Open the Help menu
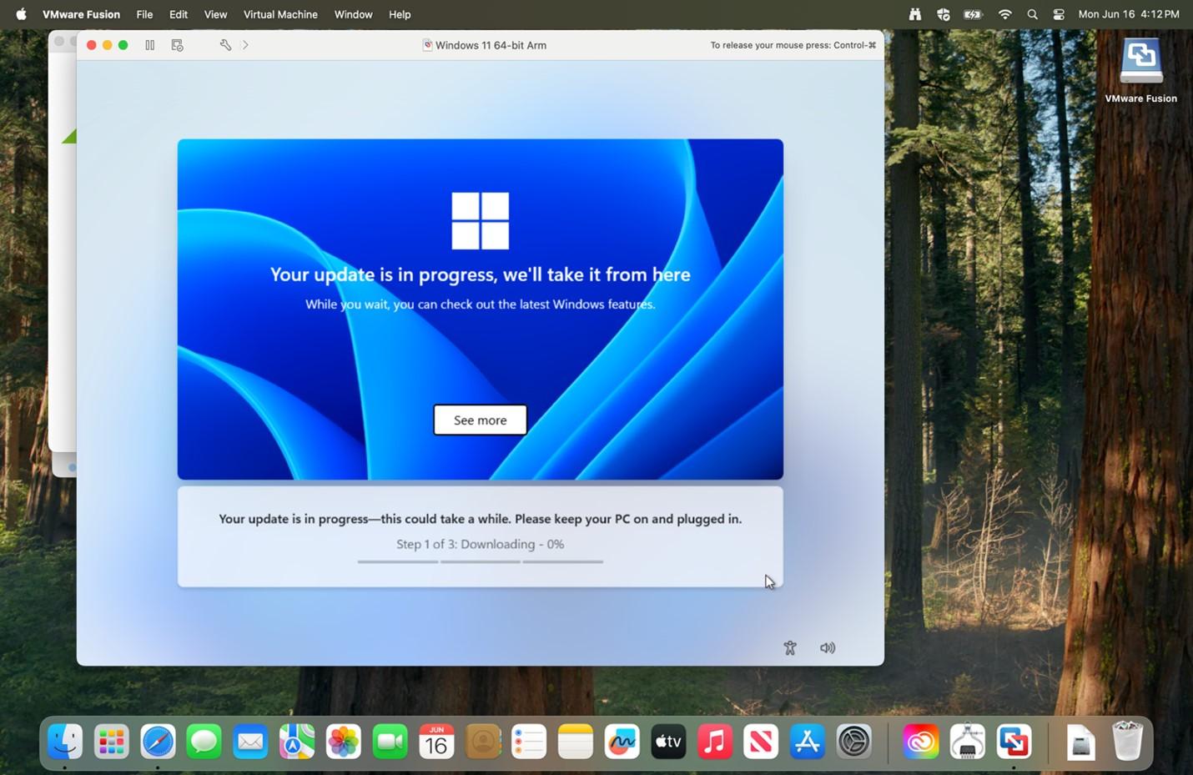Screen dimensions: 1193x775 [400, 14]
